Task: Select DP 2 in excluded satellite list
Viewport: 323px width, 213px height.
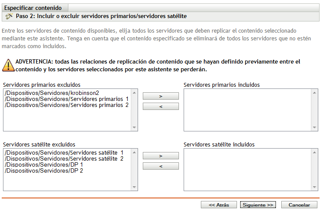Action: 43,170
